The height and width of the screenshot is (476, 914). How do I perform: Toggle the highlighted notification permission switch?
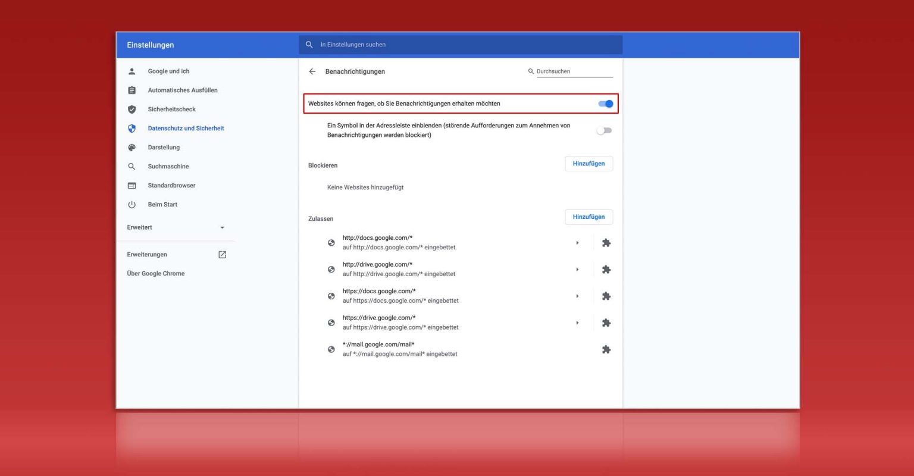605,104
